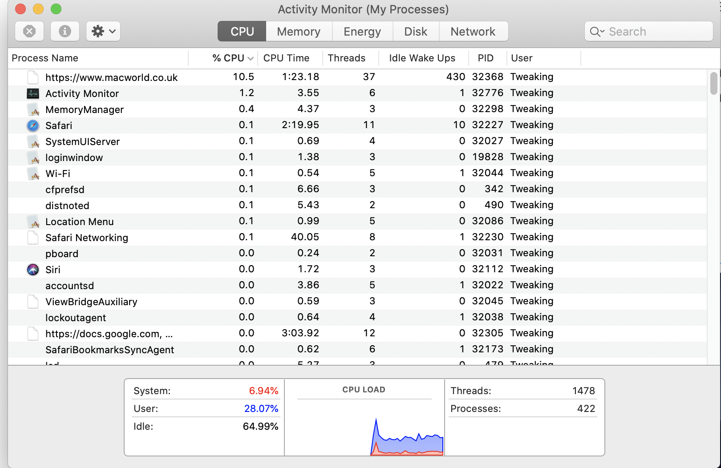Screen dimensions: 721x468
Task: Click the Safari icon in the process list
Action: tap(32, 125)
